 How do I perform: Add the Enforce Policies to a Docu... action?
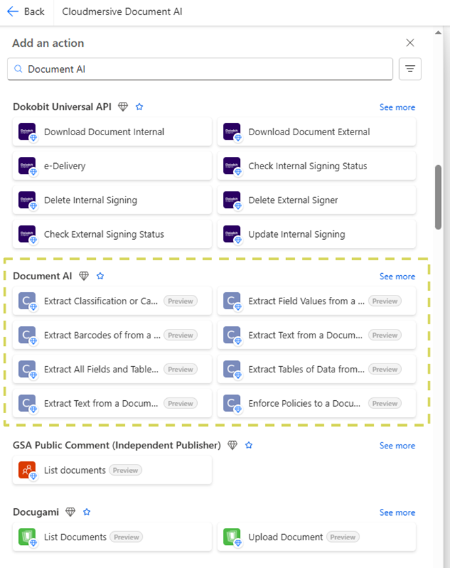click(x=317, y=404)
